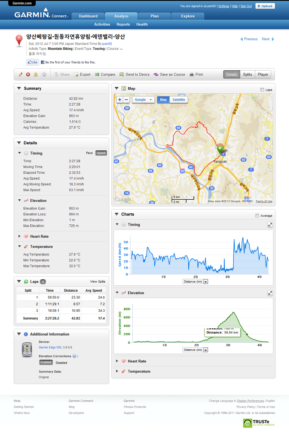
Task: Send activity to device
Action: [x=134, y=75]
